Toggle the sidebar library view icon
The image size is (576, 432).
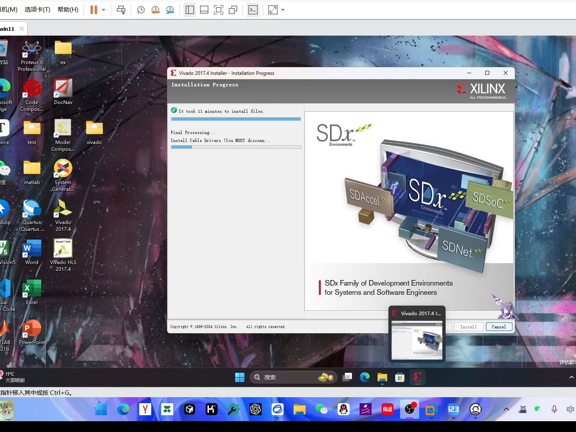pyautogui.click(x=190, y=10)
